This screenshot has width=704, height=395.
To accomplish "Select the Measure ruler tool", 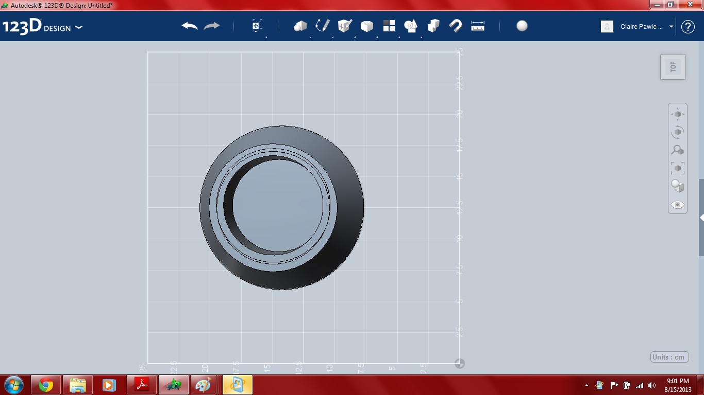I will pos(478,26).
